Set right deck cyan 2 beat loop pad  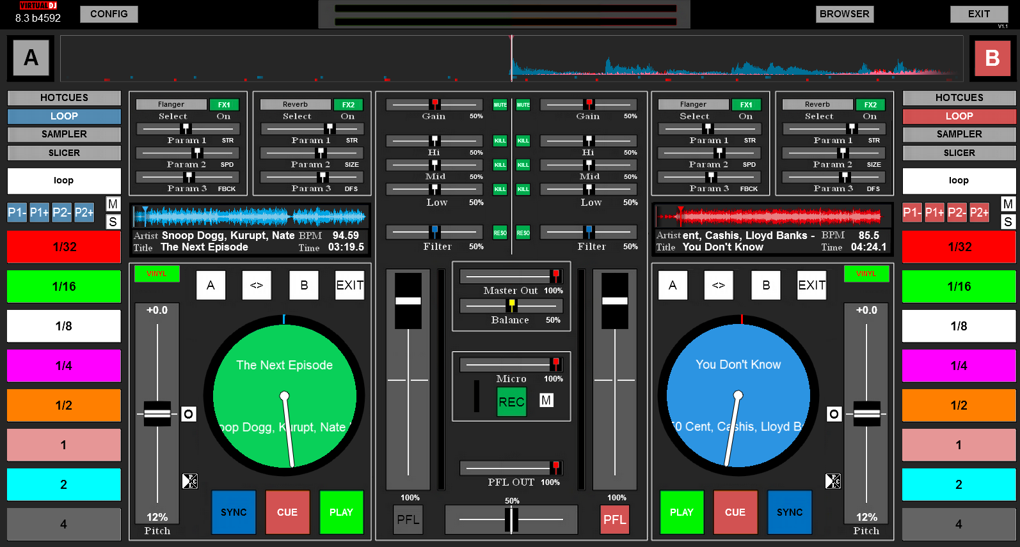[x=959, y=484]
